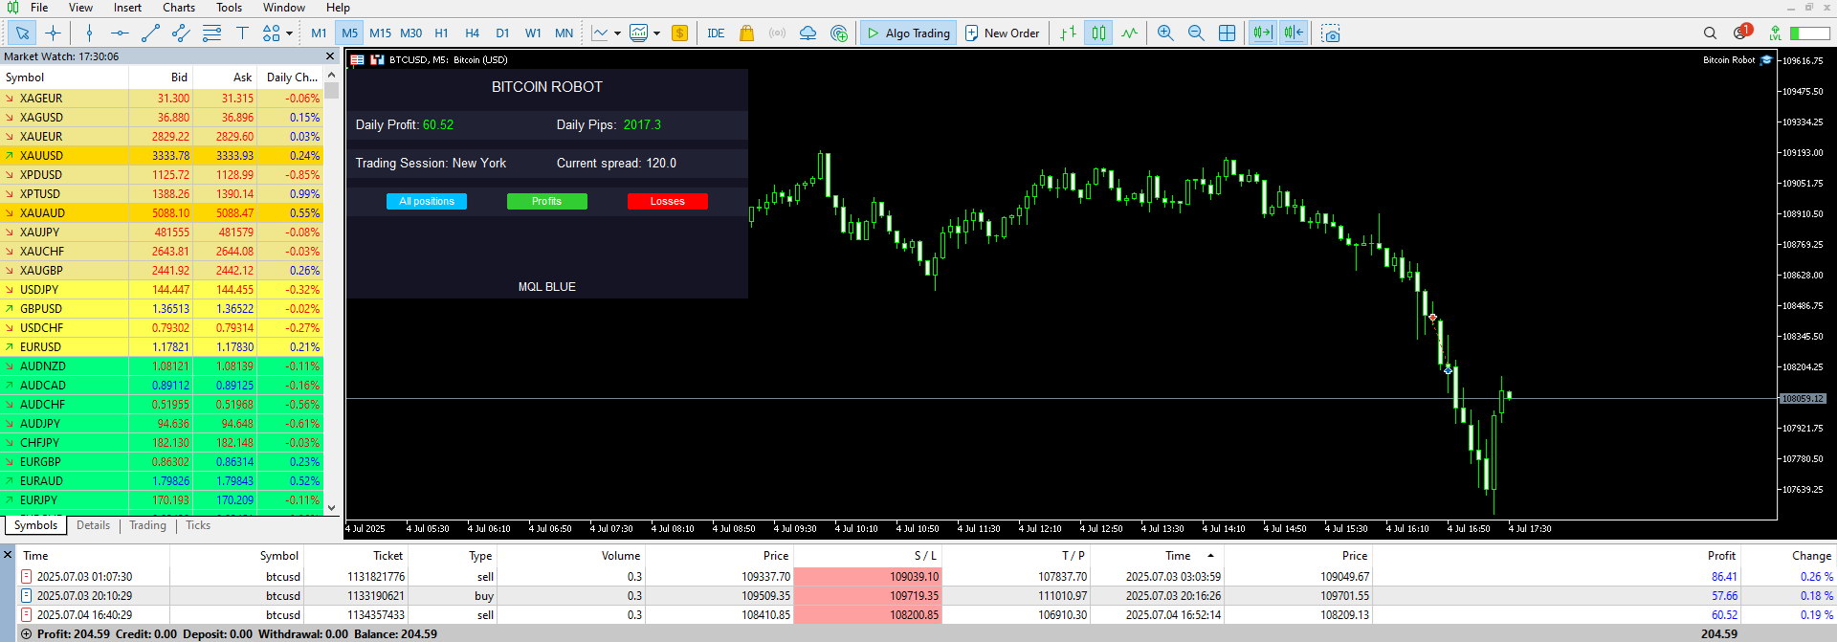The image size is (1837, 642).
Task: Switch chart to M1 timeframe
Action: pos(319,33)
